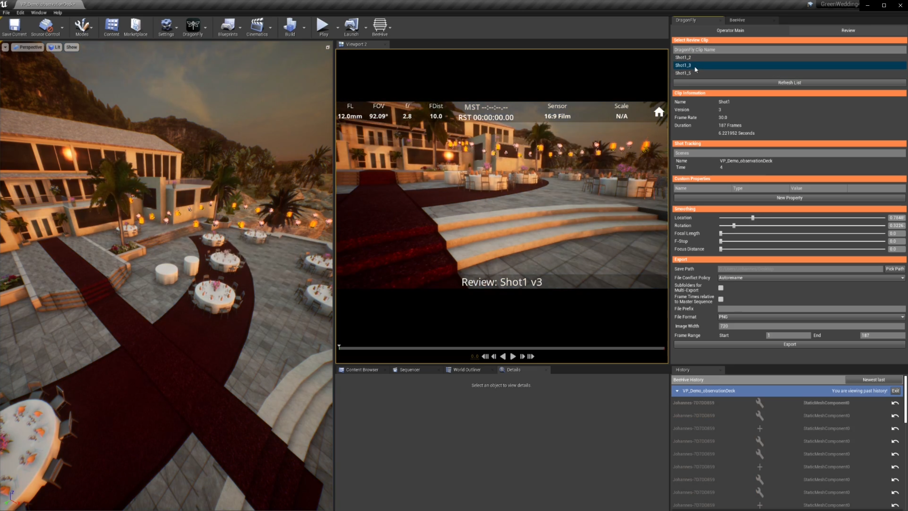
Task: Open the Edit menu
Action: click(x=20, y=13)
